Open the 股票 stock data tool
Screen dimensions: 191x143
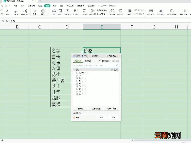35,12
